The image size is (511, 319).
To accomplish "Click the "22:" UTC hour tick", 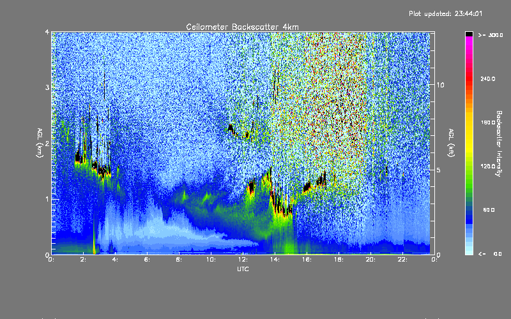I will (x=402, y=260).
